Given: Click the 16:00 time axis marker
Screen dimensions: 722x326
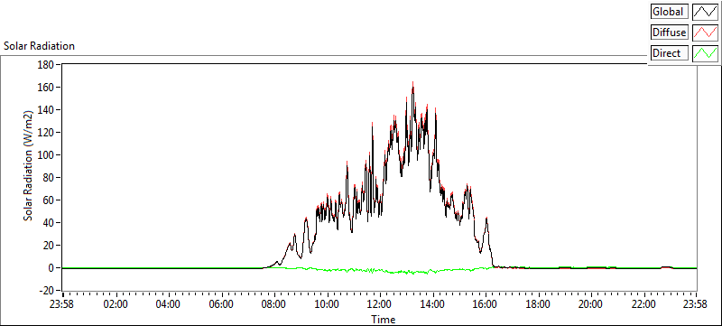Looking at the screenshot, I should [x=486, y=304].
